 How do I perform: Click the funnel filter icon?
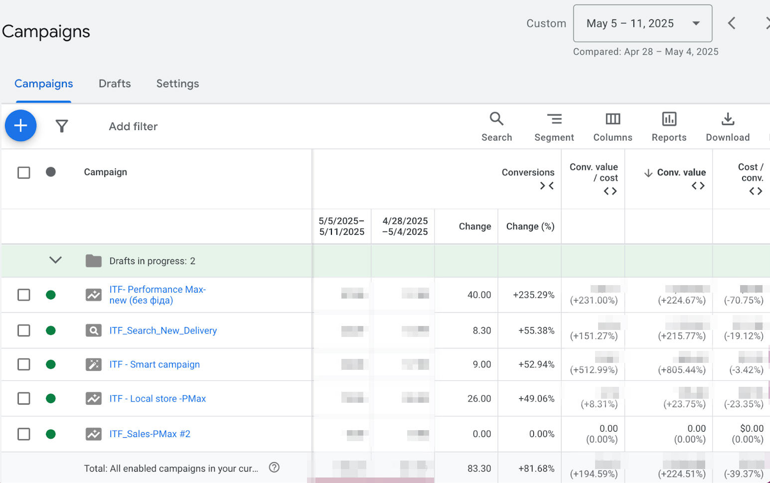tap(61, 126)
